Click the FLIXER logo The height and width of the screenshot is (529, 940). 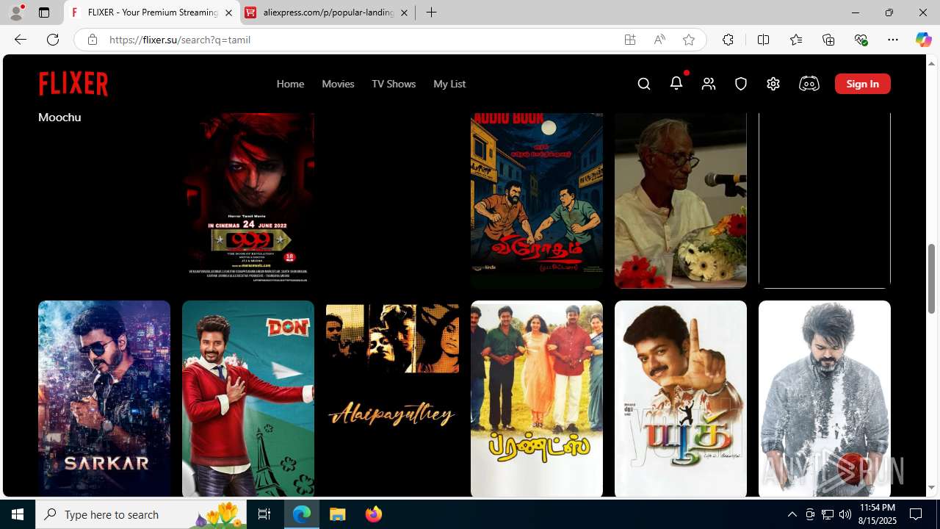click(x=73, y=84)
